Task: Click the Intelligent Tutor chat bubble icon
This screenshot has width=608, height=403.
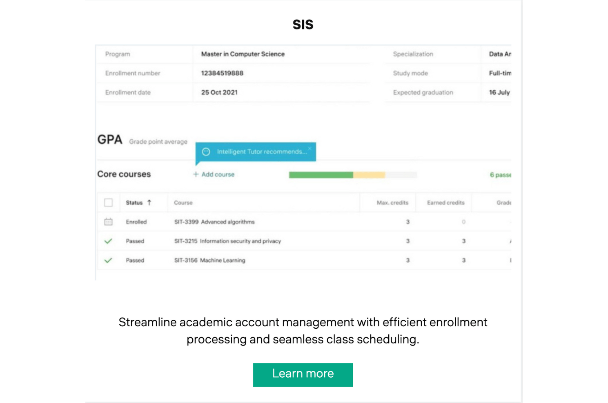Action: [206, 152]
